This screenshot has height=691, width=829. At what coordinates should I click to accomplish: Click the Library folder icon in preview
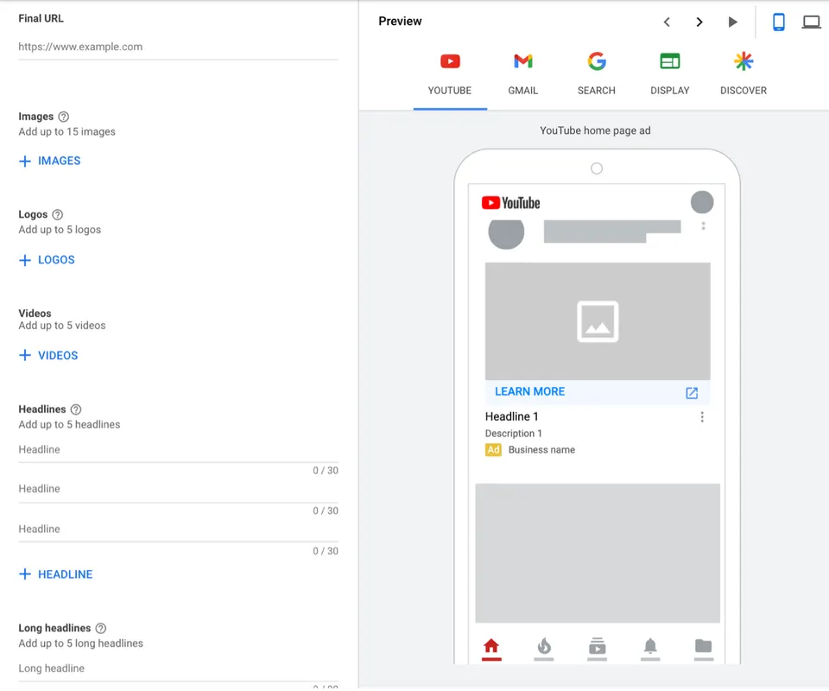pyautogui.click(x=703, y=647)
